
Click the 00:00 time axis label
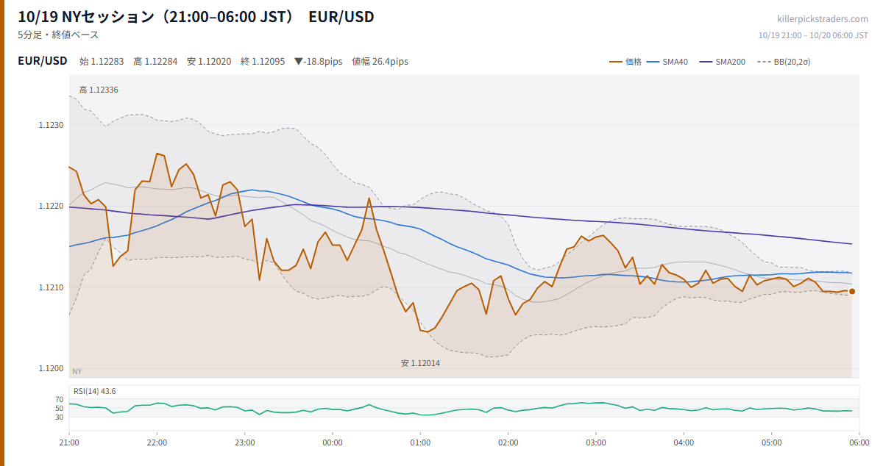(x=333, y=442)
